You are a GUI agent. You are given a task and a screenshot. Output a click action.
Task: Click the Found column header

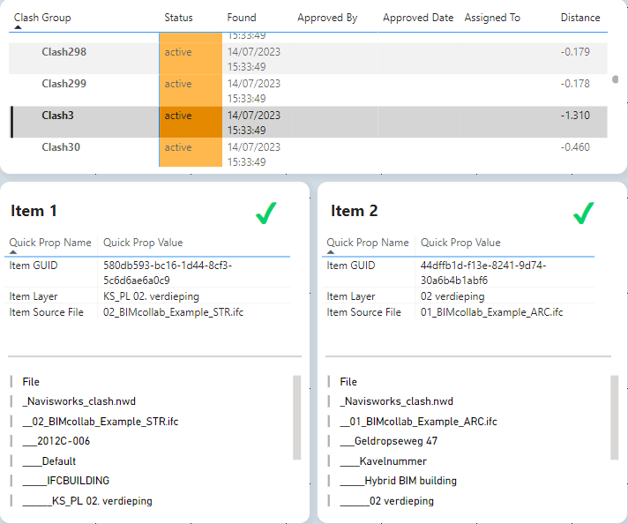click(x=242, y=18)
